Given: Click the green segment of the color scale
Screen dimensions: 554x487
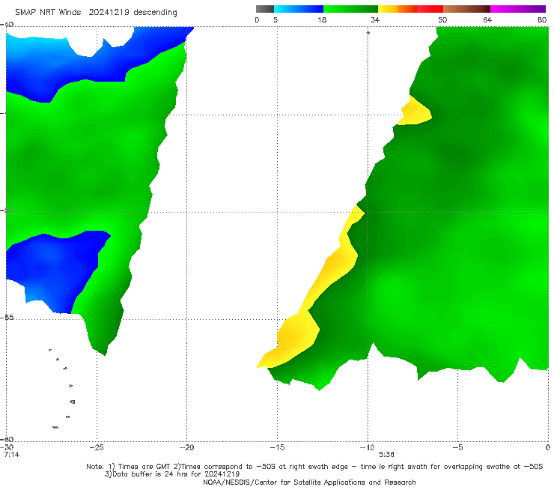Looking at the screenshot, I should [x=350, y=9].
